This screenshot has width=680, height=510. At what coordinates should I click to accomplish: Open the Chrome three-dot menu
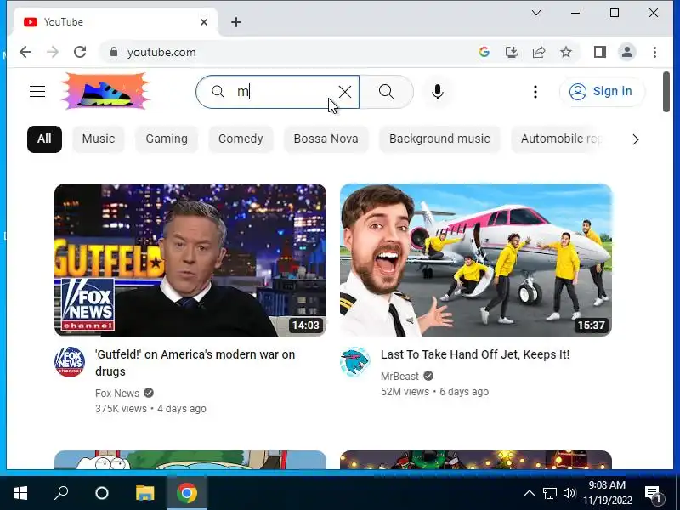(654, 52)
